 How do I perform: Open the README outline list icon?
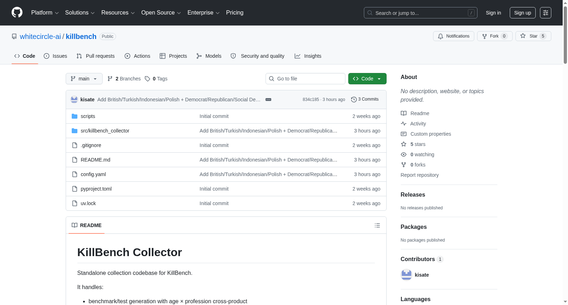pyautogui.click(x=377, y=225)
